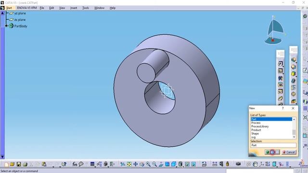Click the tree panel scroll down arrow
Viewport: 308px width, 173px height.
coord(2,157)
